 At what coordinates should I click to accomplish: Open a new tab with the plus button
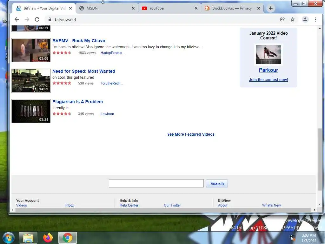point(270,8)
